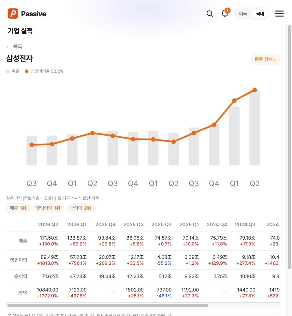Go back via 목록 link

14,47
